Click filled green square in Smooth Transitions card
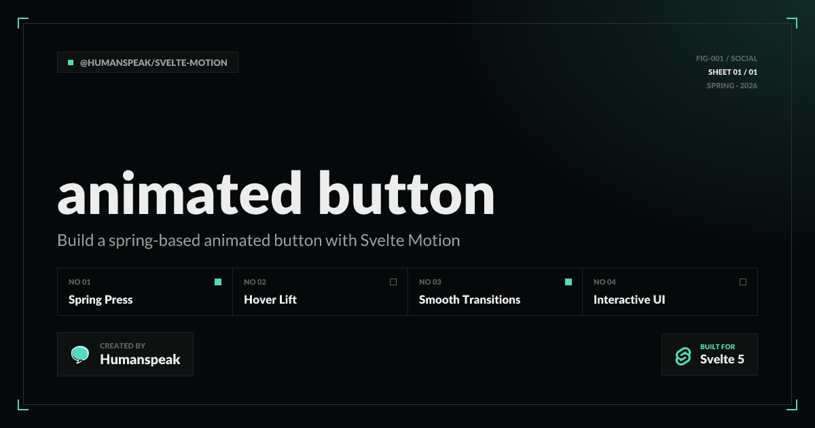Screen dimensions: 815x428 pyautogui.click(x=568, y=282)
